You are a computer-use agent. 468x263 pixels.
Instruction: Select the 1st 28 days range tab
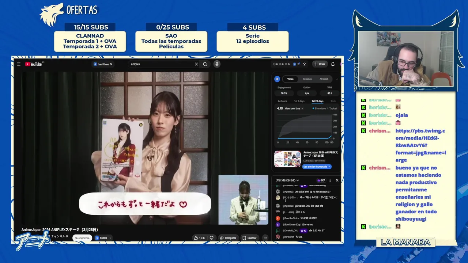tap(317, 101)
